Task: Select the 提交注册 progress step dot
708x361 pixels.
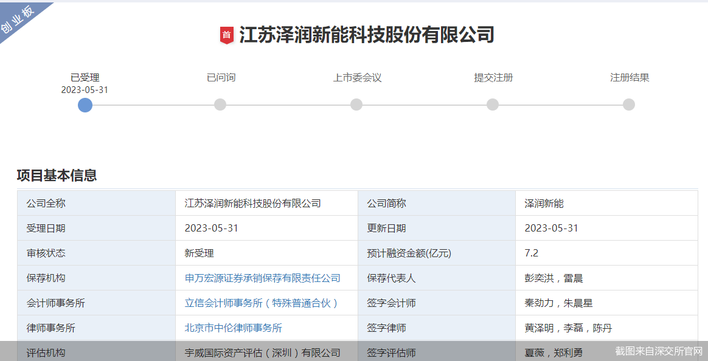Action: [493, 105]
